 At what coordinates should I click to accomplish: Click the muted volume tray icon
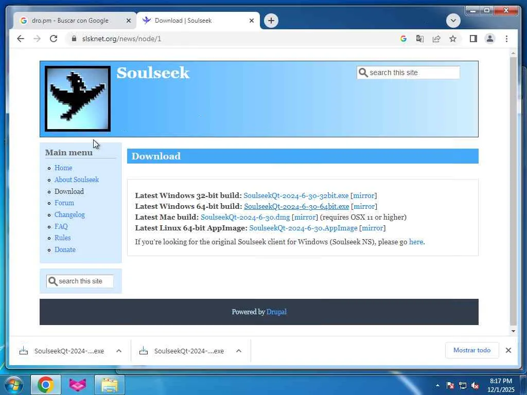(475, 385)
